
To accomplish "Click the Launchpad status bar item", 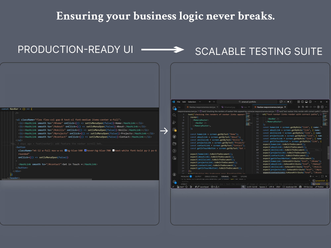I will coord(203,187).
